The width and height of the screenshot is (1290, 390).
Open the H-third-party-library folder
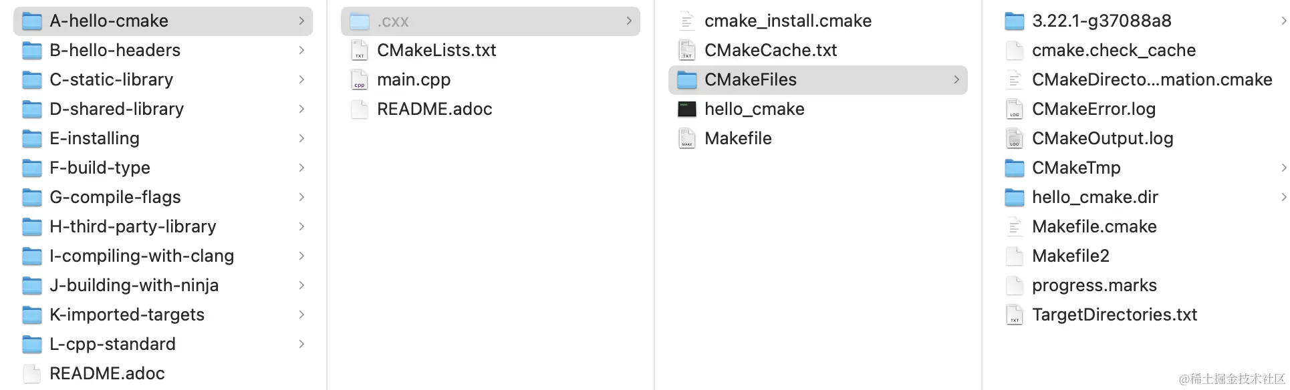[163, 226]
